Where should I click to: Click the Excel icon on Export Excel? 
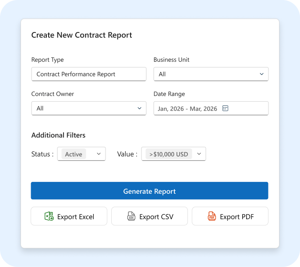click(x=49, y=216)
